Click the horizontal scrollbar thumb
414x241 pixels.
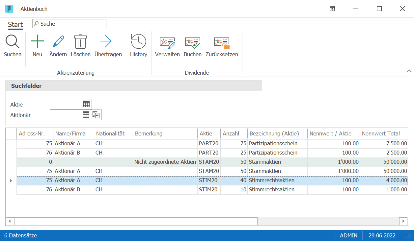pos(136,221)
